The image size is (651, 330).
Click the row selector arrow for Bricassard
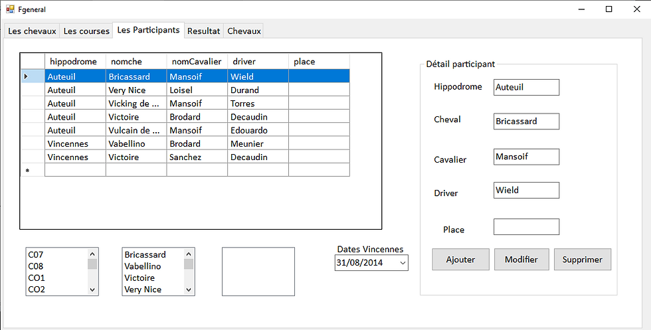(x=27, y=76)
